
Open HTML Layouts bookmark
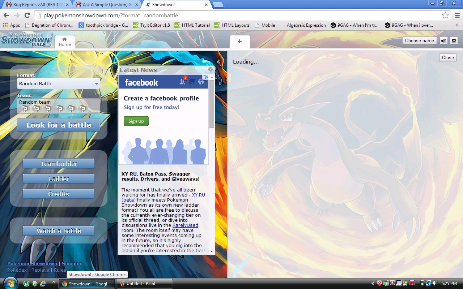(x=232, y=25)
